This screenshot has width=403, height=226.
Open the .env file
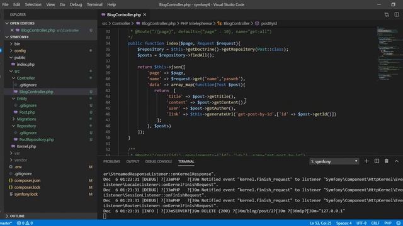coord(18,167)
